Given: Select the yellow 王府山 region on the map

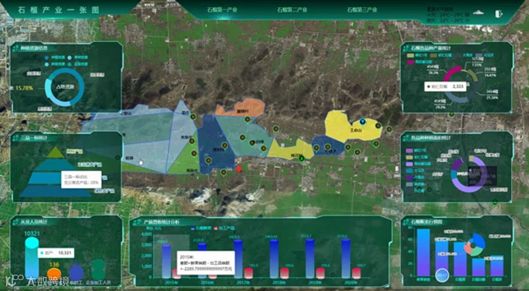Looking at the screenshot, I should pos(353,126).
